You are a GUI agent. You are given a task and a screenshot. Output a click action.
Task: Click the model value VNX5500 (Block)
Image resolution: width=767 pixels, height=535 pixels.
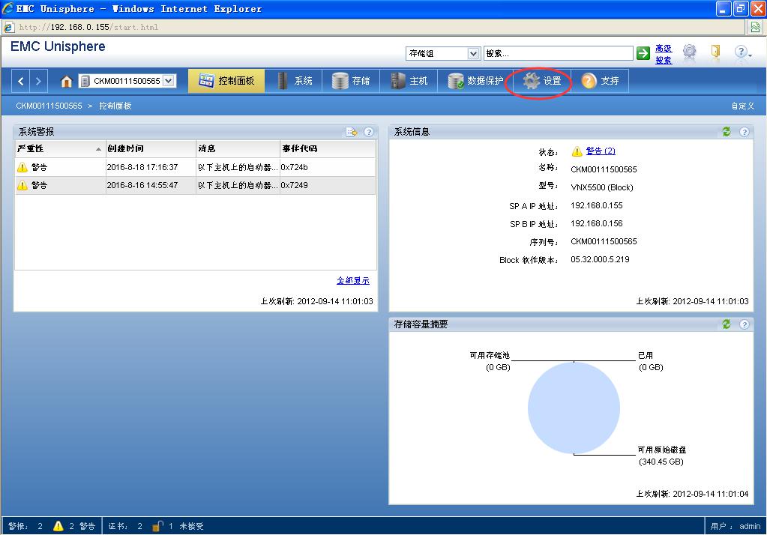click(x=601, y=187)
